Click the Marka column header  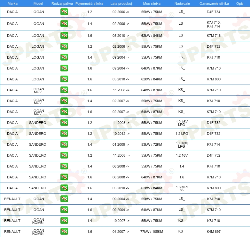[x=12, y=4]
